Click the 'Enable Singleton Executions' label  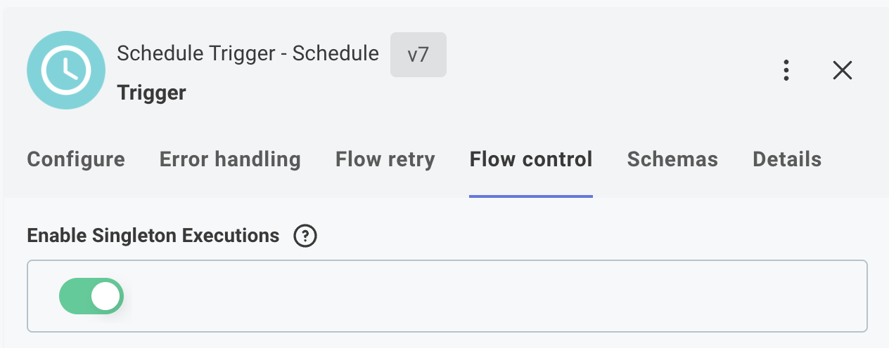point(153,236)
